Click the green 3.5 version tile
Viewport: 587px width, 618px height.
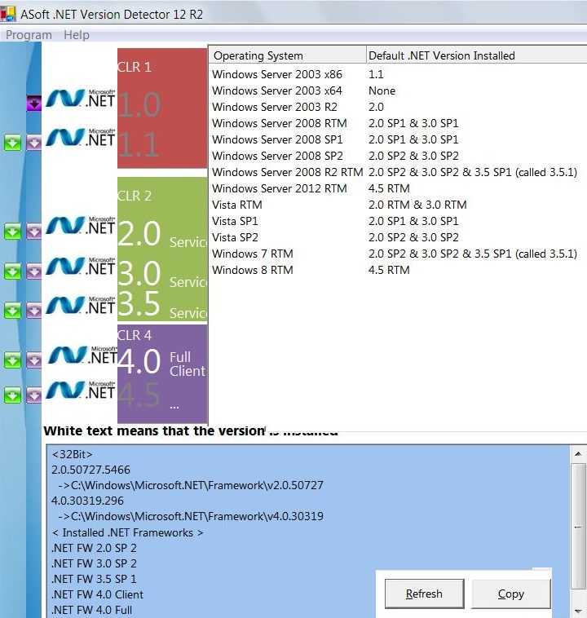coord(139,303)
